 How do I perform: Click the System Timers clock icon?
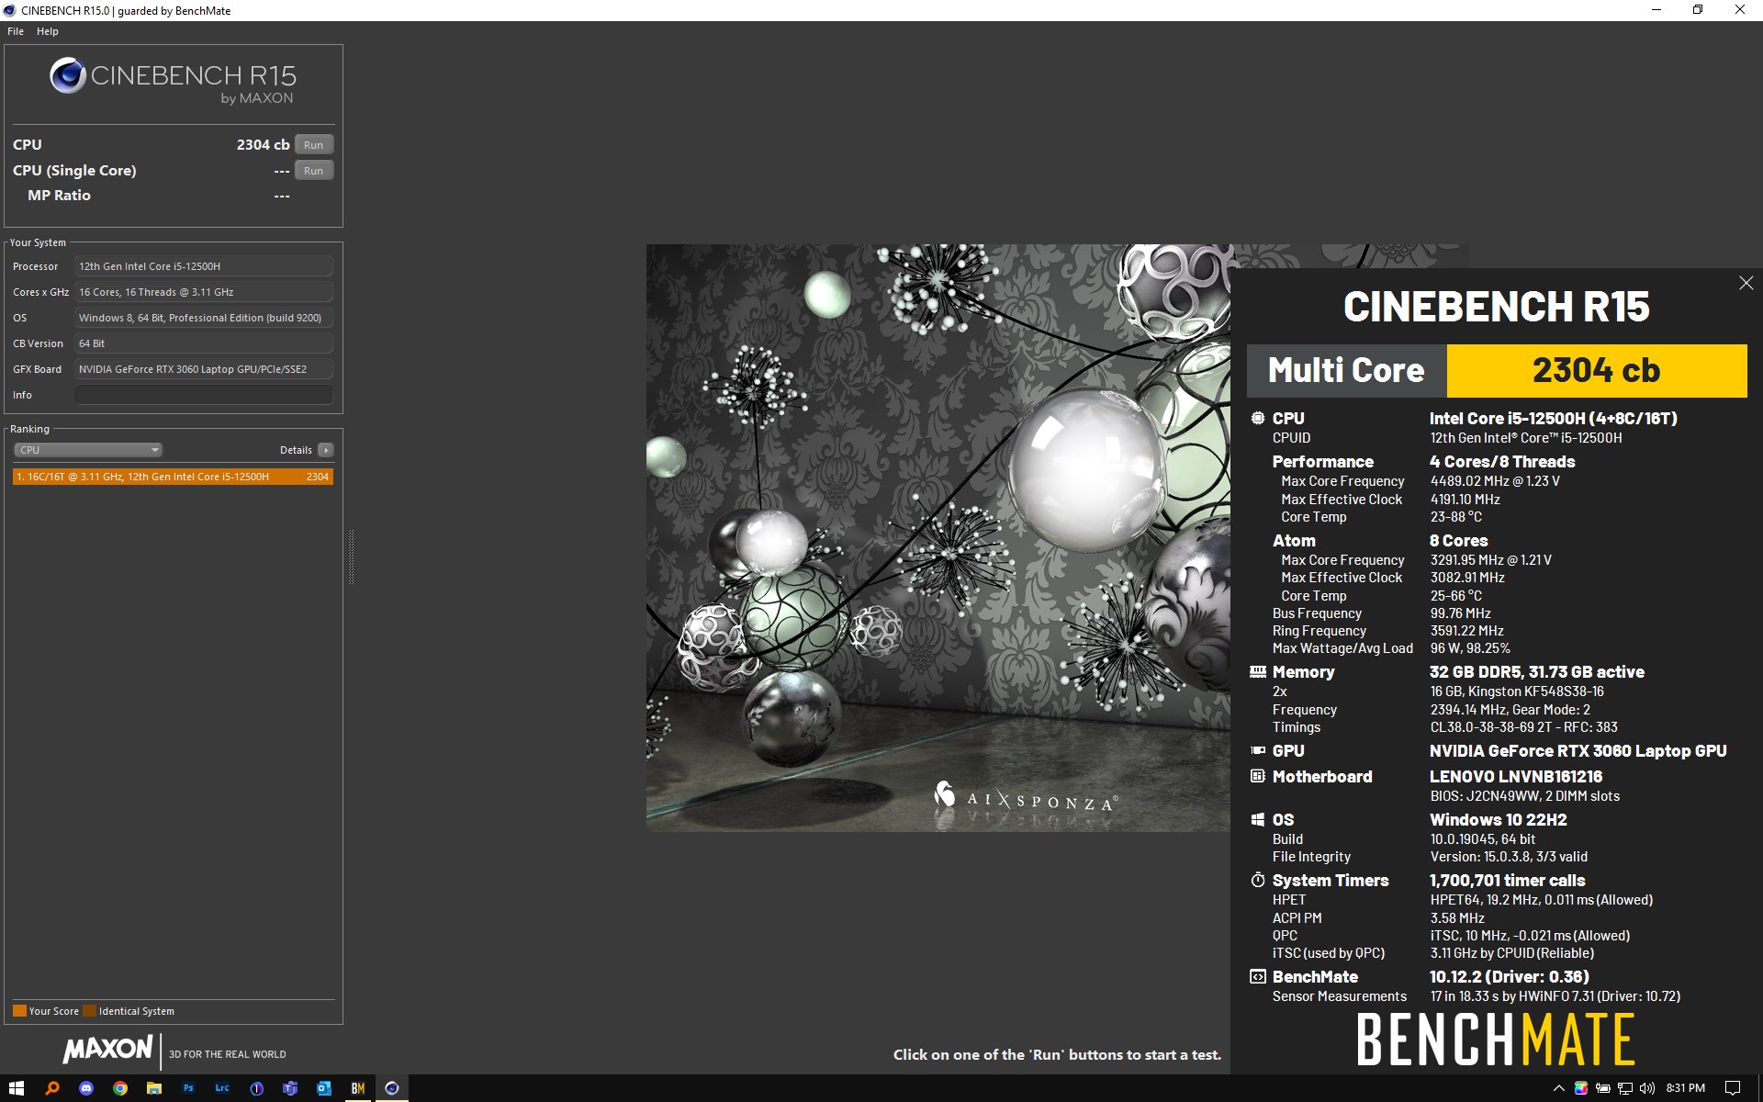click(x=1258, y=880)
